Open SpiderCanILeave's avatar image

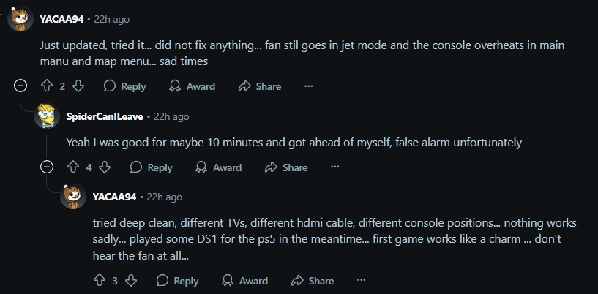pyautogui.click(x=47, y=116)
